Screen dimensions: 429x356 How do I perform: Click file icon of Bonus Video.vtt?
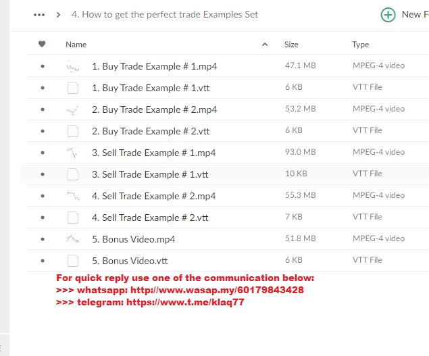click(x=73, y=261)
